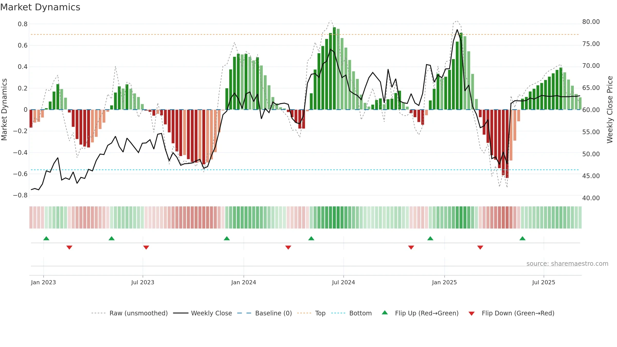Click the Flip Down marker before Jan 2025
Image resolution: width=617 pixels, height=347 pixels.
click(411, 247)
